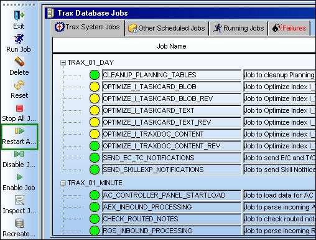This screenshot has height=240, width=316.
Task: Open the Failures tab
Action: (289, 28)
